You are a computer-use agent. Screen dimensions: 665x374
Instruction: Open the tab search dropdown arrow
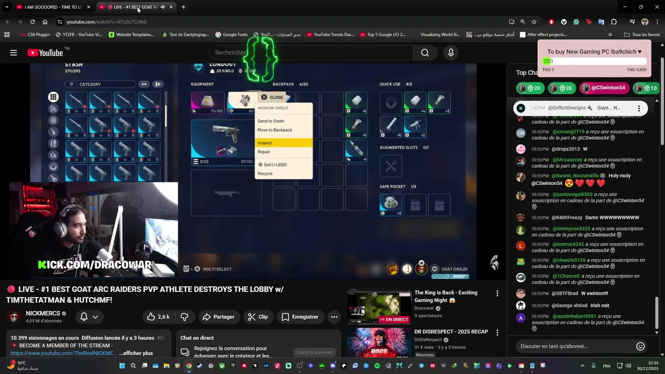(7, 7)
